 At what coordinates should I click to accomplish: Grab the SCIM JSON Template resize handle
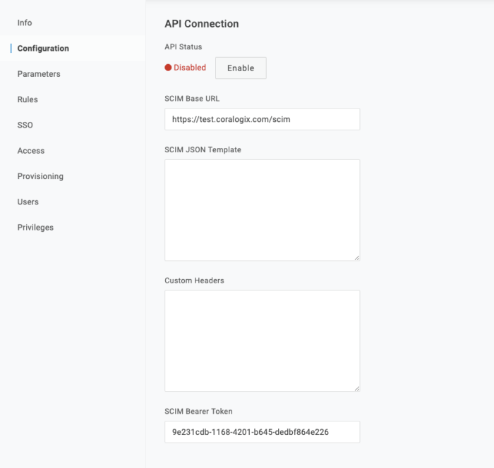point(357,258)
